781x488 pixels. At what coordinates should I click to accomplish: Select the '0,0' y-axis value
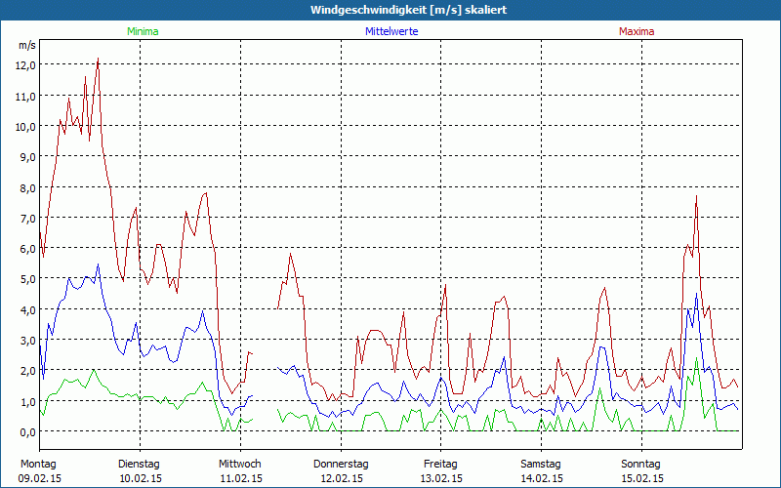pos(28,431)
